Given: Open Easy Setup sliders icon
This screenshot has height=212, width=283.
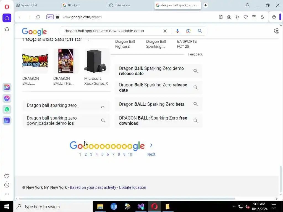Looking at the screenshot, I should [x=254, y=17].
